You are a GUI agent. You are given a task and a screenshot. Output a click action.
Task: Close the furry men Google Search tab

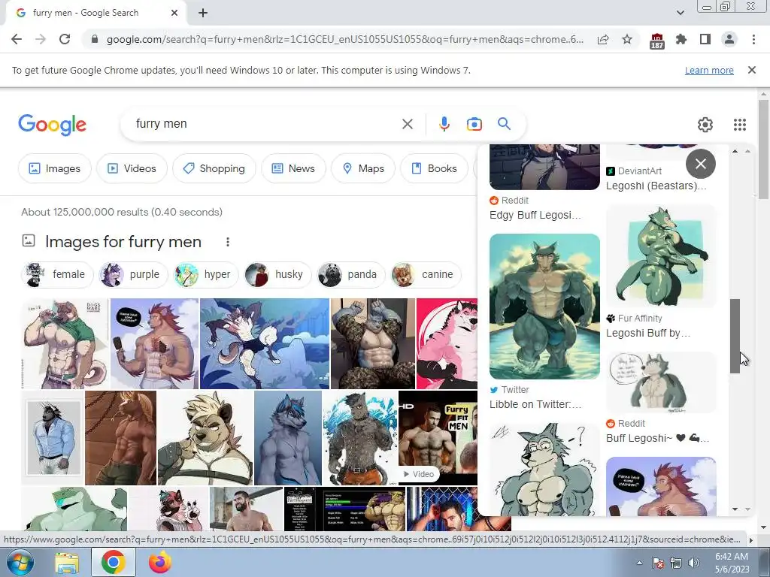tap(174, 13)
